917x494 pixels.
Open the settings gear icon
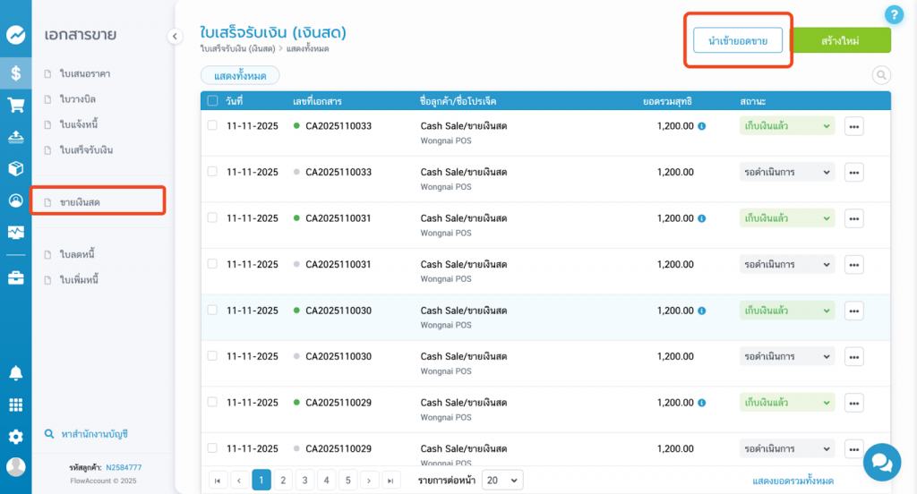pos(15,437)
